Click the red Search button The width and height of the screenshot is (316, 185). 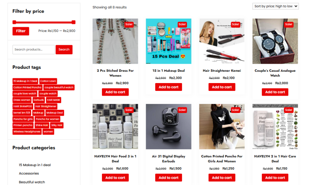(x=64, y=50)
